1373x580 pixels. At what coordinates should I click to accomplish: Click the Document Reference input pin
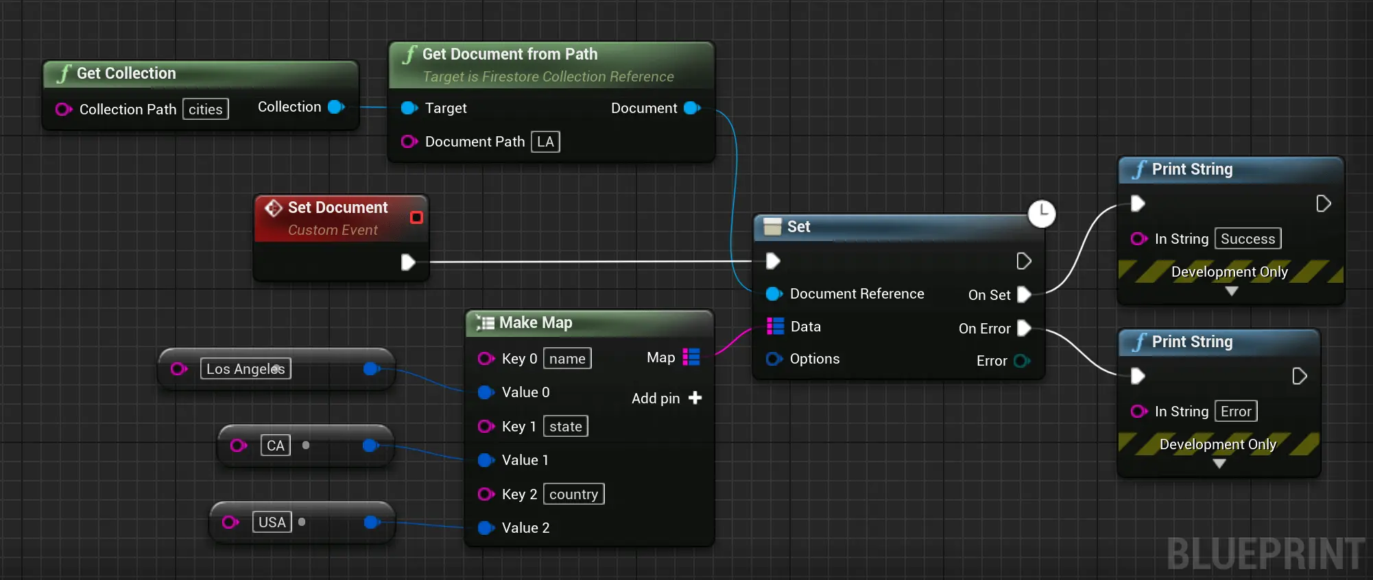click(x=774, y=294)
